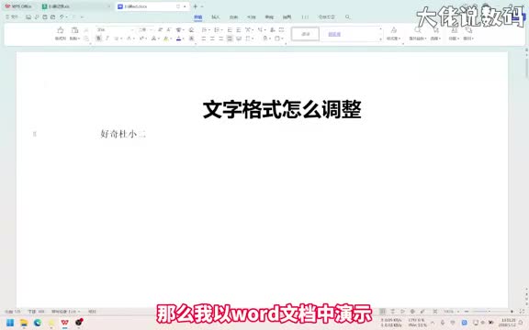Click the WPS icon on taskbar

(x=65, y=323)
